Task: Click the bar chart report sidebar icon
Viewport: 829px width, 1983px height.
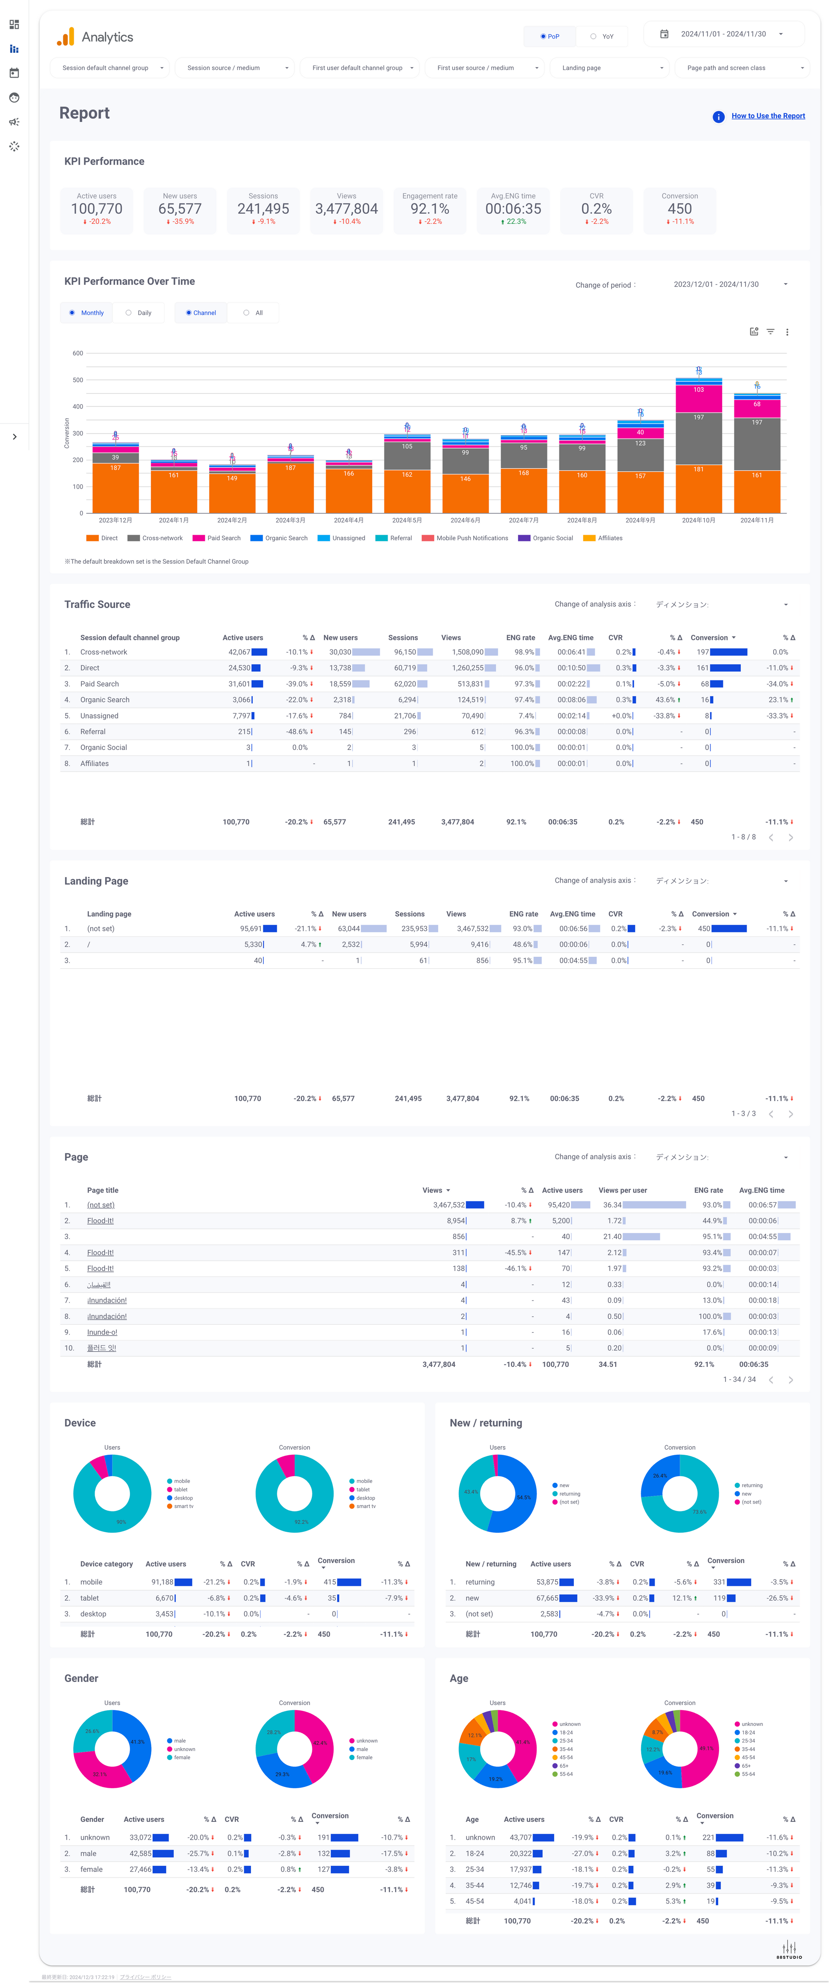Action: tap(14, 49)
